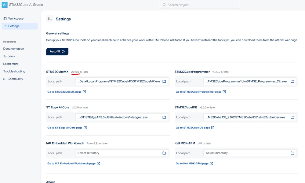Click the General settings heading

pos(58,33)
